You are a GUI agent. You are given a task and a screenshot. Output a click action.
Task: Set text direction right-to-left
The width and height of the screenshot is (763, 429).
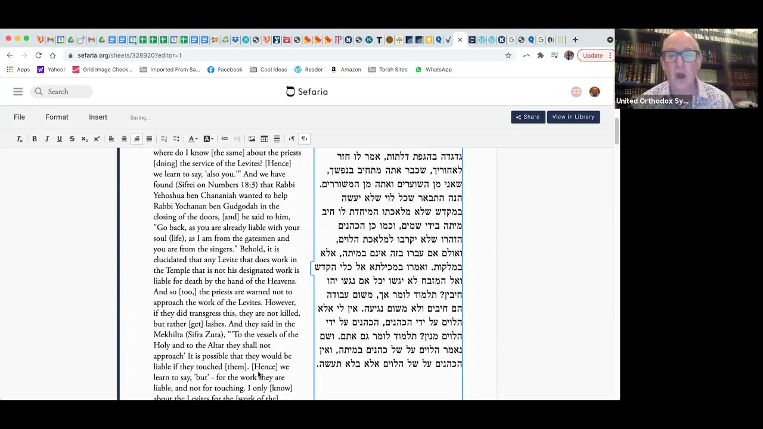coord(304,139)
